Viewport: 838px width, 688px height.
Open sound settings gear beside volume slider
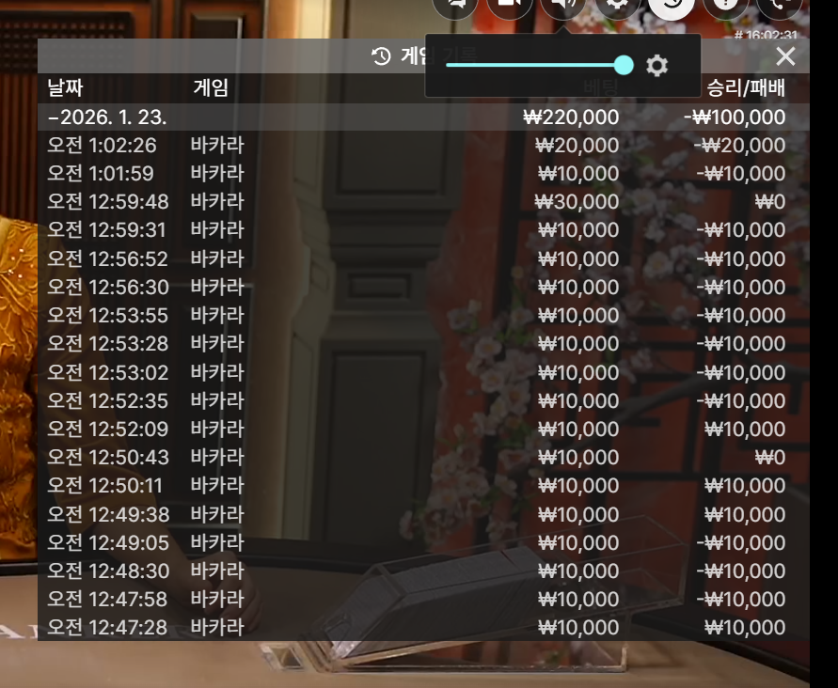pyautogui.click(x=656, y=66)
